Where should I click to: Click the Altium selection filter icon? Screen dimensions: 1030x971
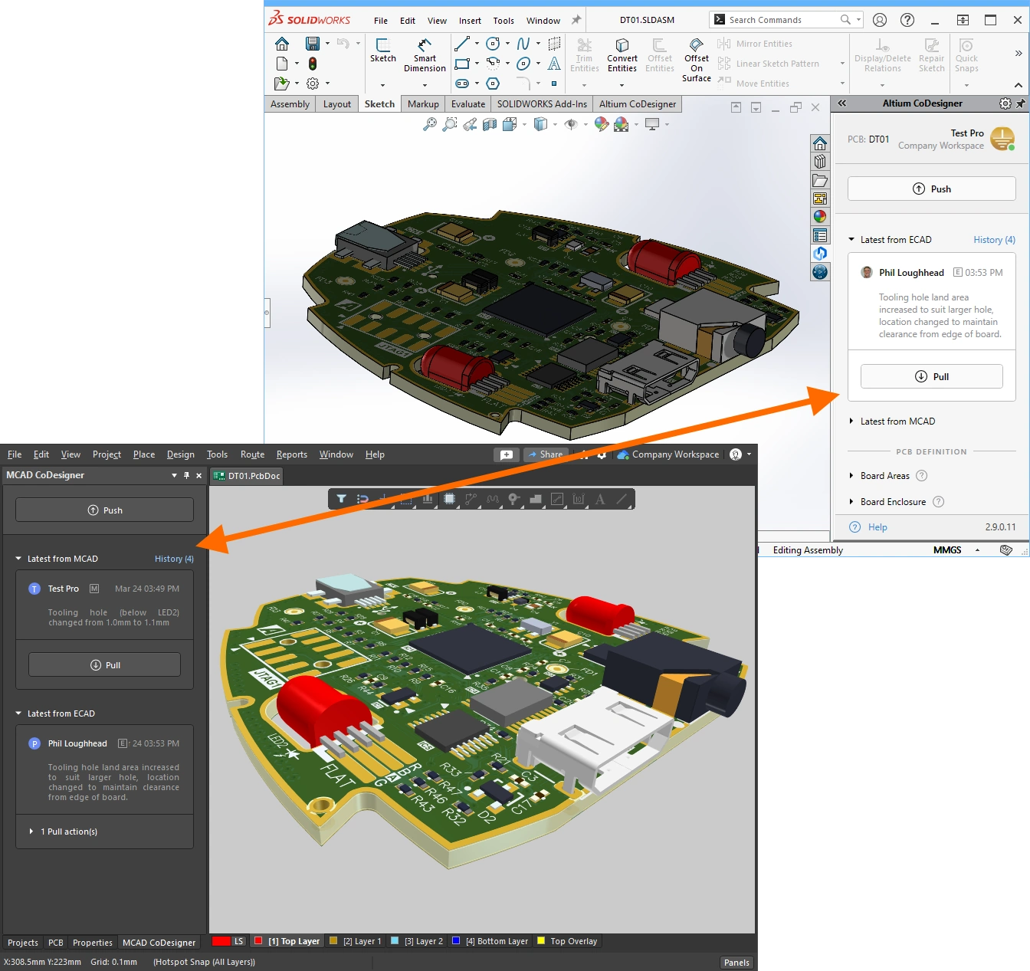[341, 499]
